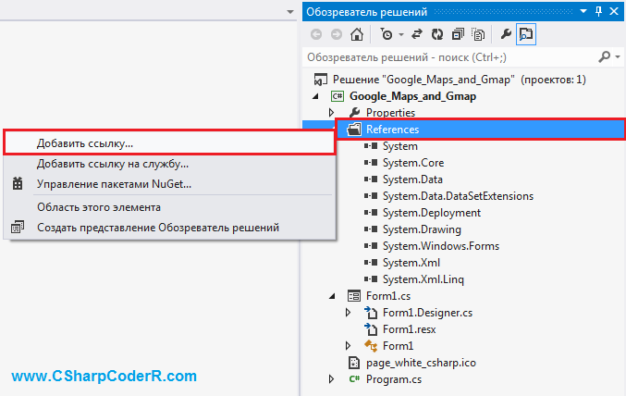This screenshot has width=626, height=396.
Task: Click the pin auto-hide icon in title bar
Action: tap(598, 11)
